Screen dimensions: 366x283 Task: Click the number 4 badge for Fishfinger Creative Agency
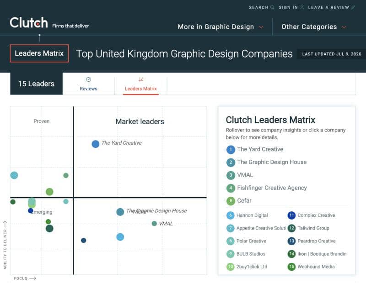pyautogui.click(x=231, y=188)
